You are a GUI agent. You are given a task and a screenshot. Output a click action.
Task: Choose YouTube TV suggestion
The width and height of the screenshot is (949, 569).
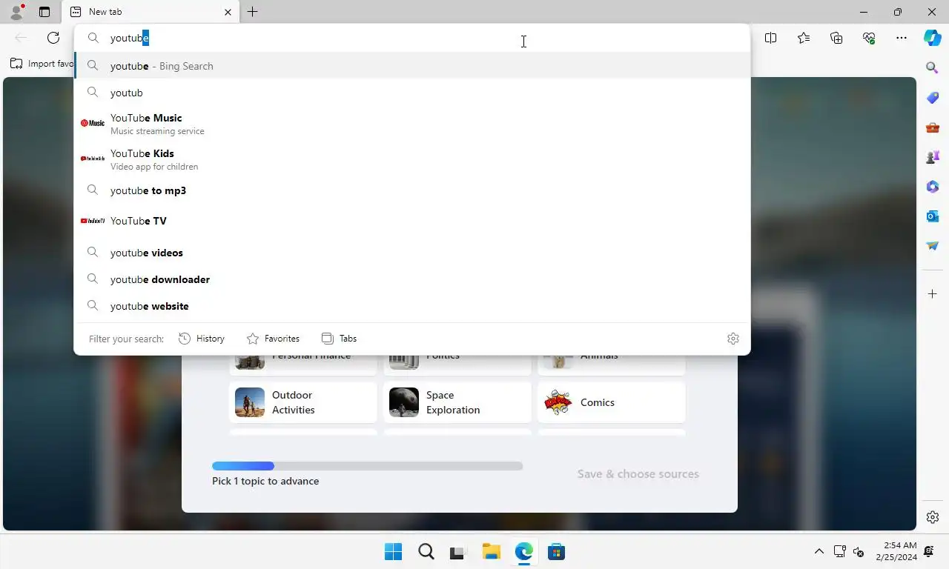click(412, 221)
